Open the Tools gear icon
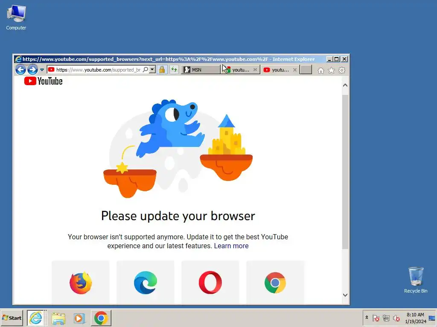Image resolution: width=437 pixels, height=327 pixels. coord(342,70)
